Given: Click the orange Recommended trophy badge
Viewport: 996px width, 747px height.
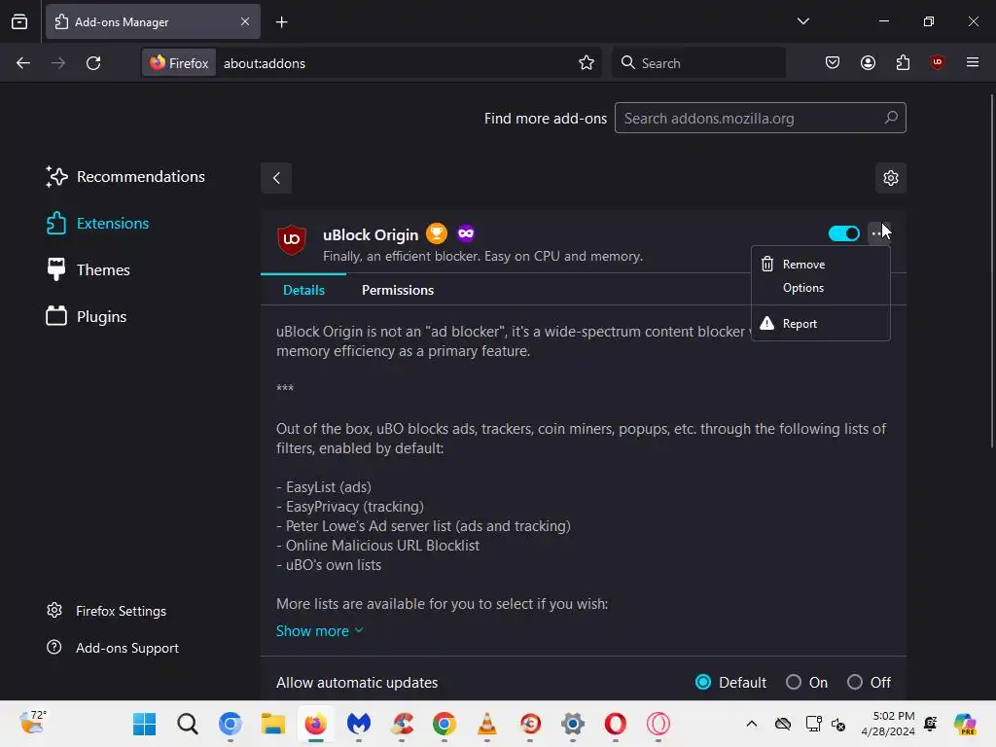Looking at the screenshot, I should pyautogui.click(x=437, y=233).
